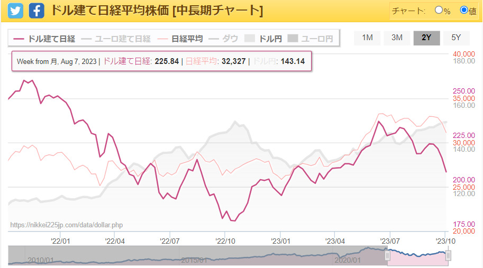The width and height of the screenshot is (483, 268).
Task: Select the 値 chart radio button
Action: click(x=464, y=10)
